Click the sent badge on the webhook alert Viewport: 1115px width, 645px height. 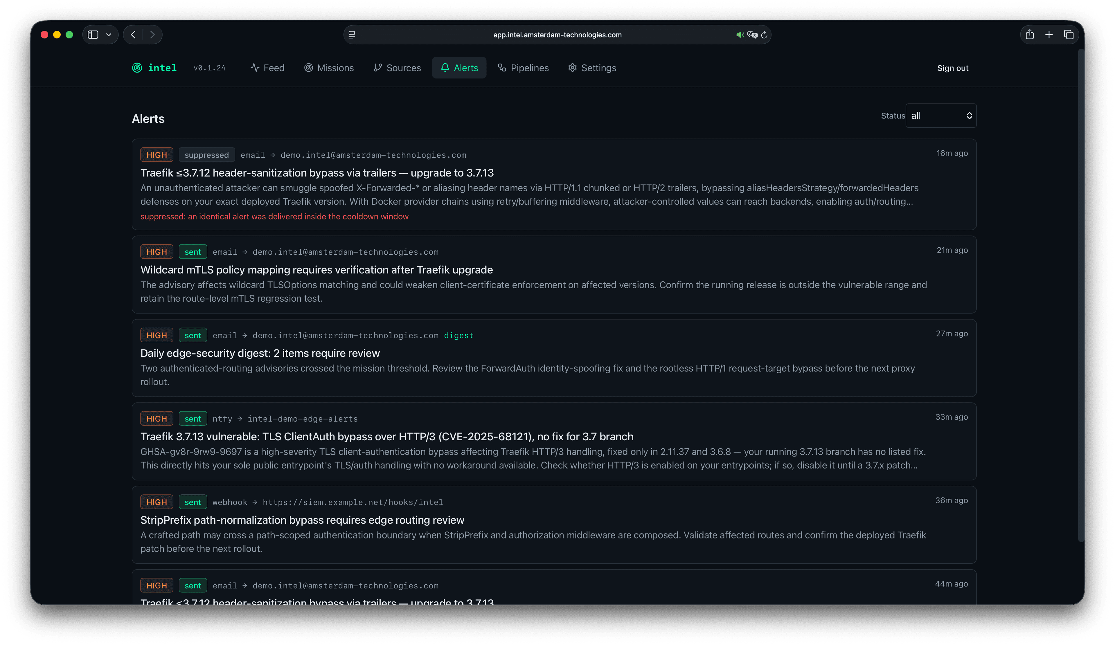[x=193, y=502]
